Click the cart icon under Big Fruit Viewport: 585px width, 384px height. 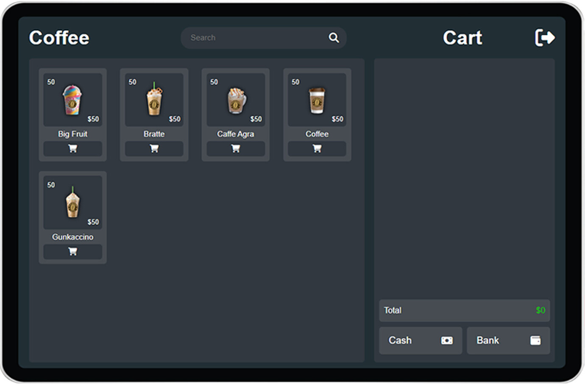click(72, 148)
